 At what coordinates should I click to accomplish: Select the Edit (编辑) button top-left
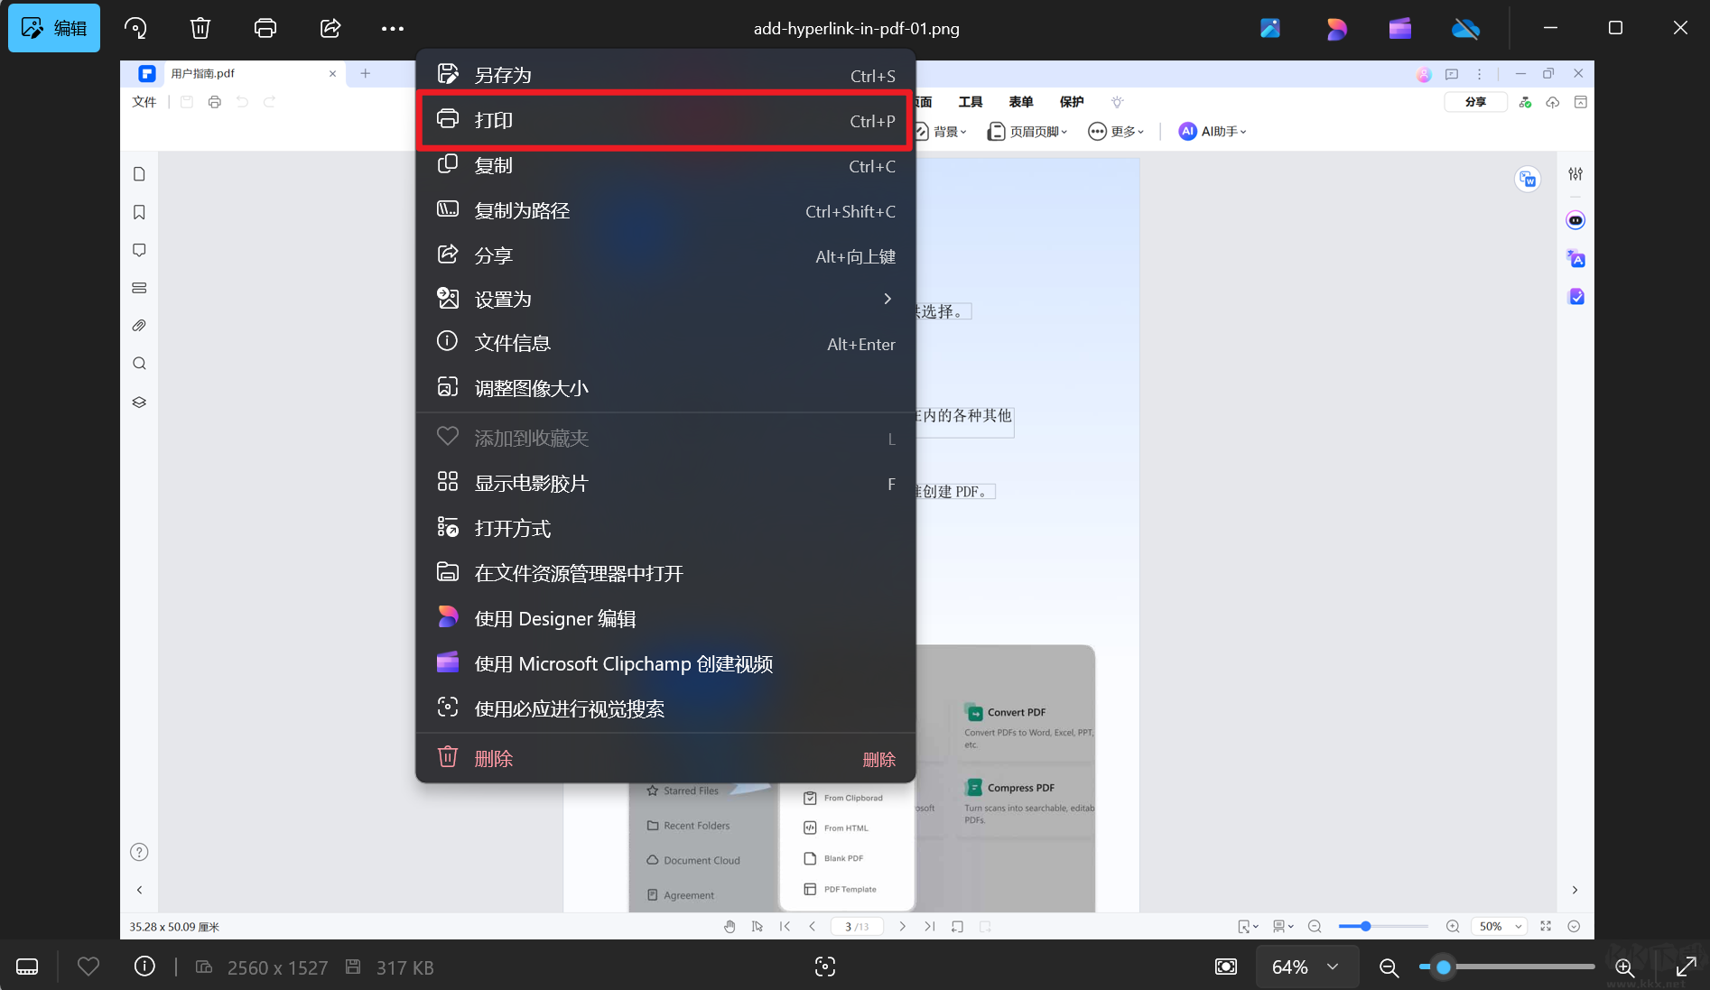pos(53,28)
